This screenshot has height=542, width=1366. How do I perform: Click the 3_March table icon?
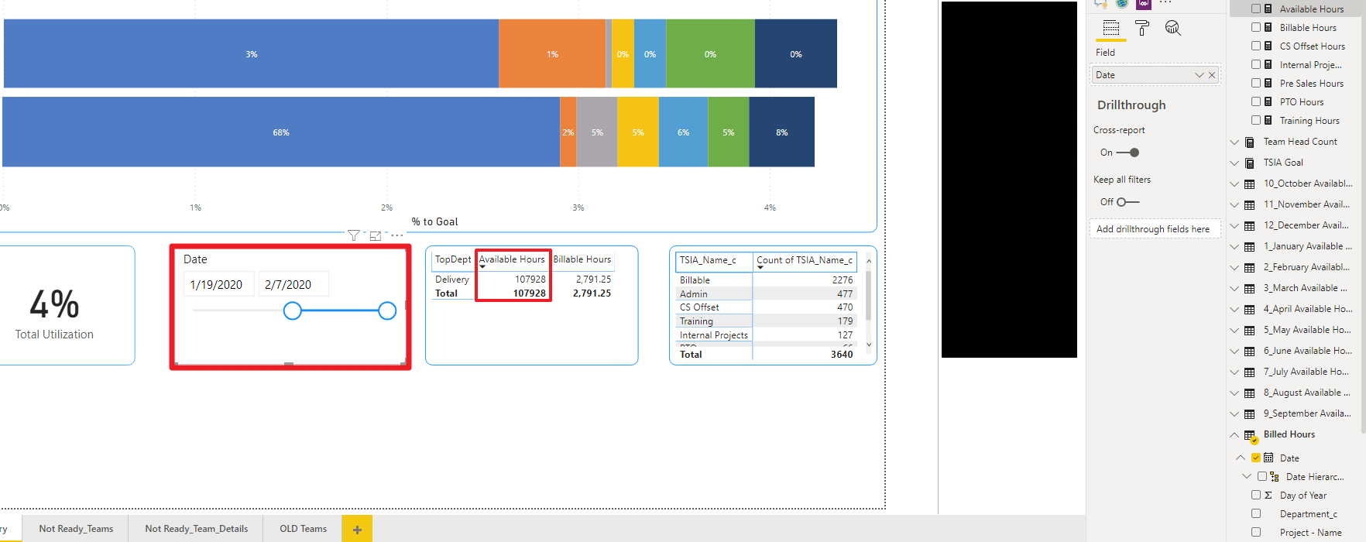click(x=1249, y=289)
